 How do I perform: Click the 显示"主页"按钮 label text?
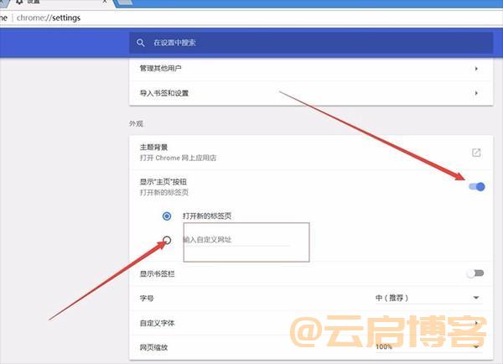[163, 182]
